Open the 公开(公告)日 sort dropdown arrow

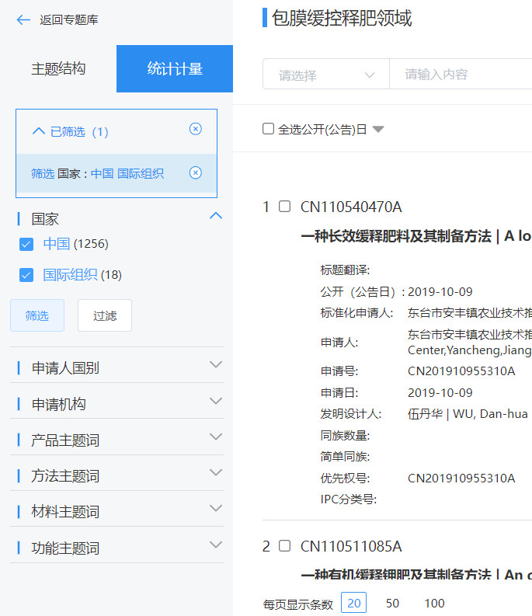coord(378,129)
